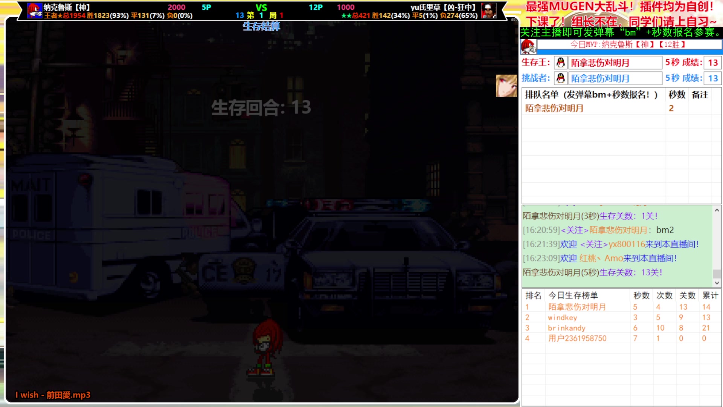Click the MVP Knuckles icon in right panel
This screenshot has height=407, width=723.
pyautogui.click(x=528, y=46)
